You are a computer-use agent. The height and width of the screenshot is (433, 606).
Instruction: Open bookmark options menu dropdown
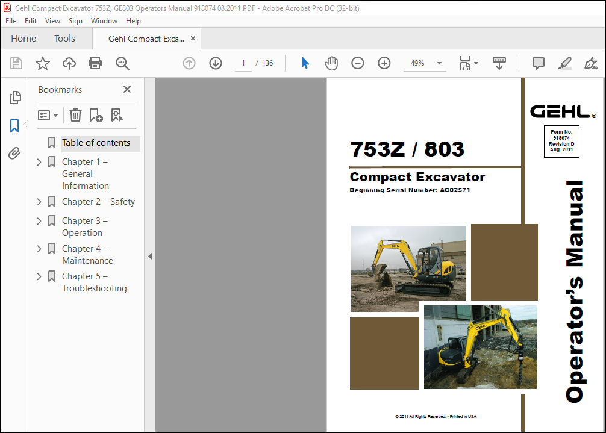click(x=48, y=115)
